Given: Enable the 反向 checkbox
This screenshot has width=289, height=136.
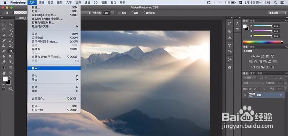Looking at the screenshot, I should pos(119,13).
